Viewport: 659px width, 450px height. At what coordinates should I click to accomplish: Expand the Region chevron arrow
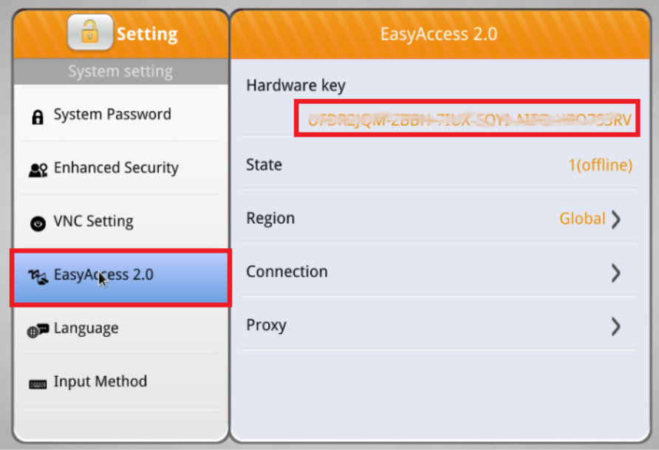pyautogui.click(x=615, y=219)
